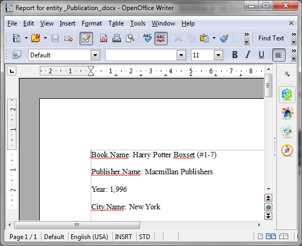Screen dimensions: 302x246
Task: Click the empty Font Name field
Action: pos(141,55)
